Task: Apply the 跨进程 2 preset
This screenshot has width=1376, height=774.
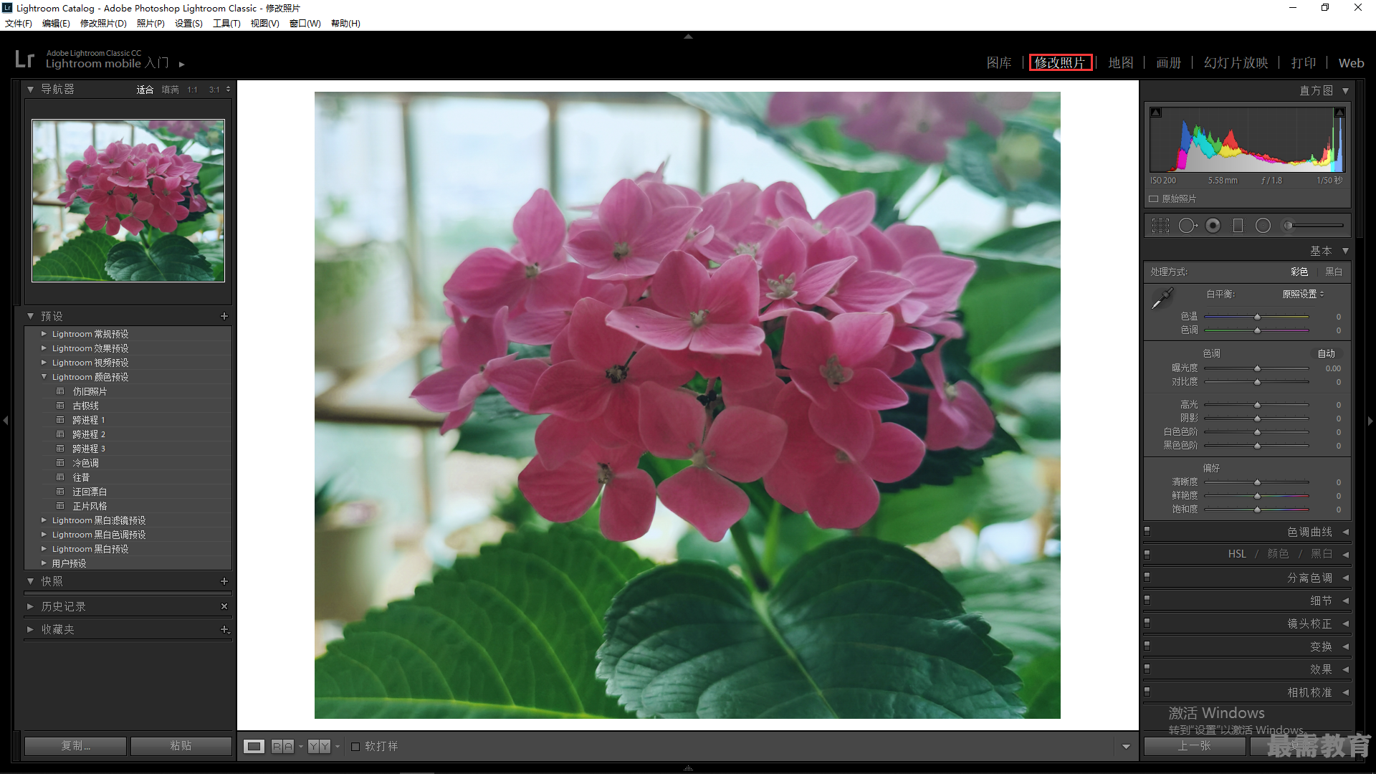Action: (x=89, y=434)
